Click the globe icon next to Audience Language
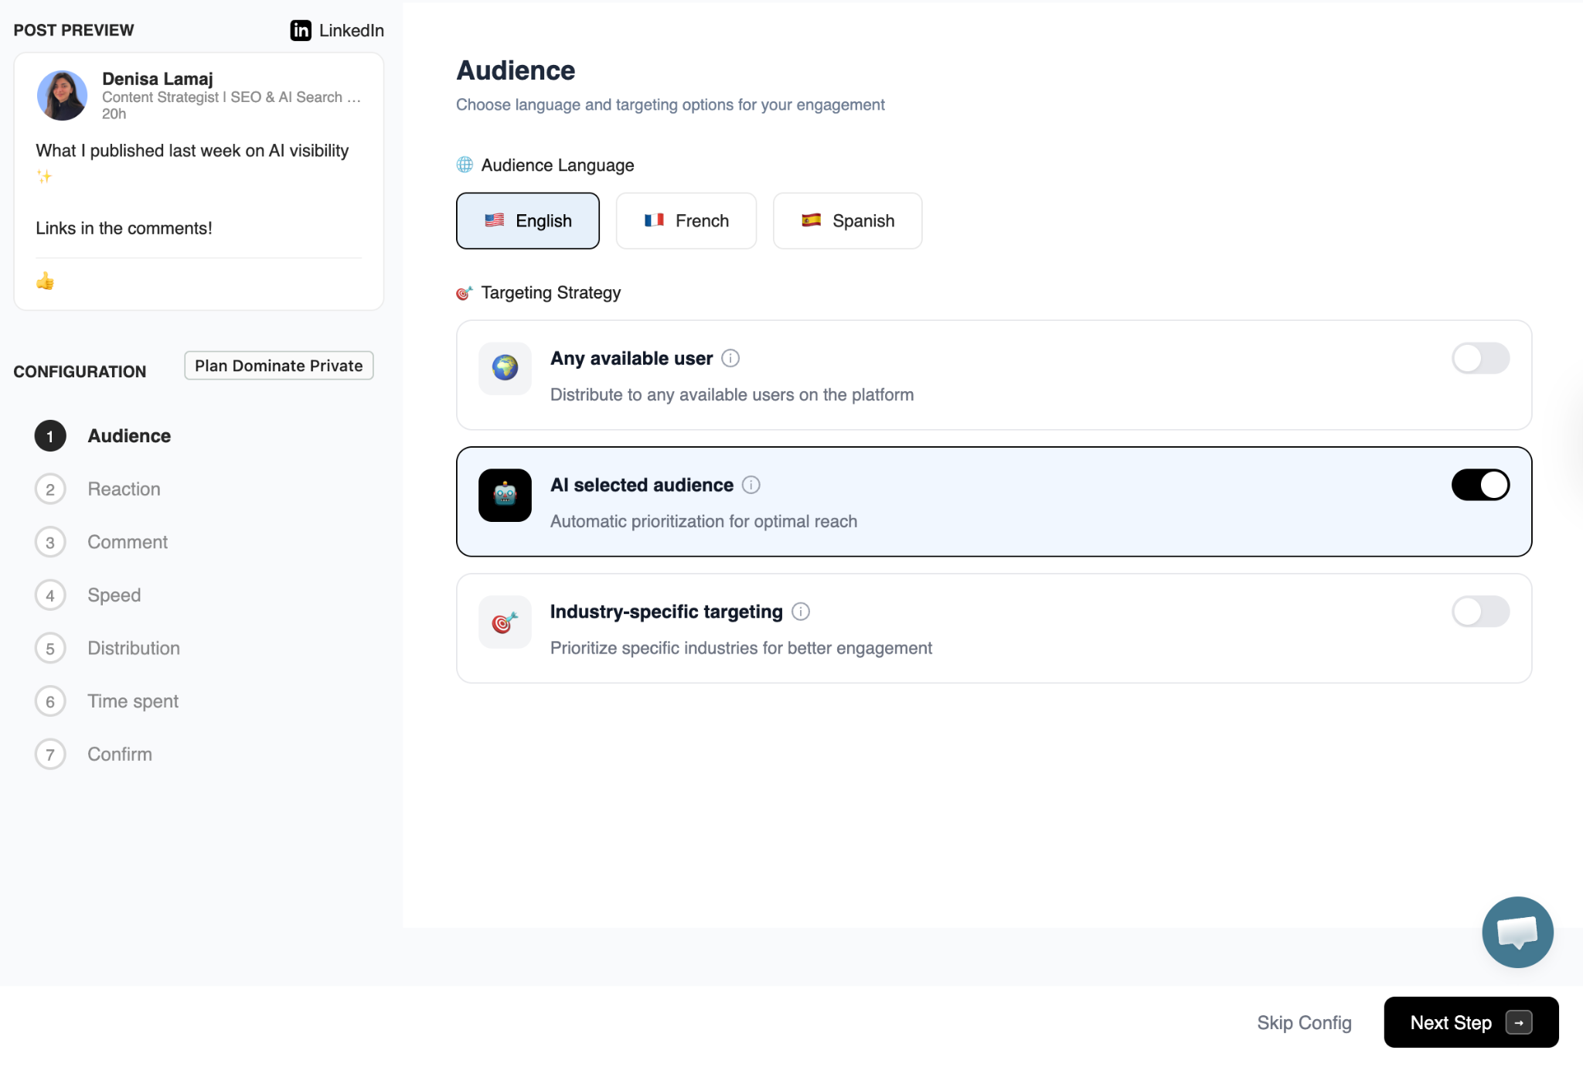This screenshot has width=1583, height=1074. pyautogui.click(x=464, y=165)
